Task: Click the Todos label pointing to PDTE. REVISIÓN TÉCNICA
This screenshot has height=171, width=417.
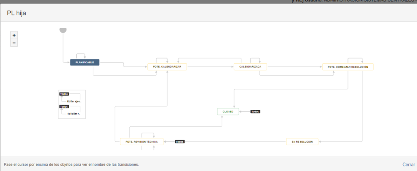Action: [x=180, y=142]
